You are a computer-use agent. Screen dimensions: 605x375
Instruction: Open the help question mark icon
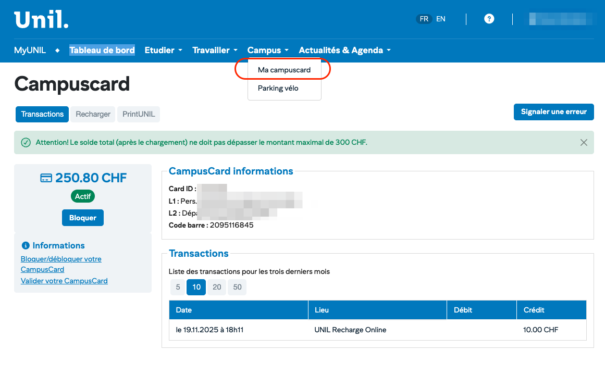point(489,19)
